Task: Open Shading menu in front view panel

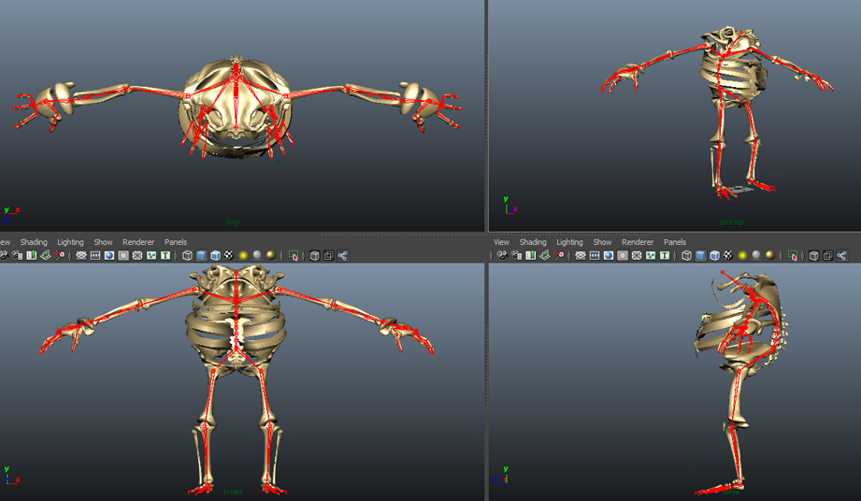Action: tap(34, 242)
